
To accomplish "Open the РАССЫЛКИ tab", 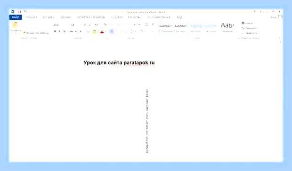I will coord(135,17).
